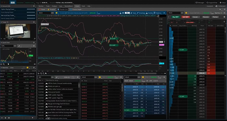Open sidebar gear at bottom left
The width and height of the screenshot is (227, 121).
pos(9,118)
